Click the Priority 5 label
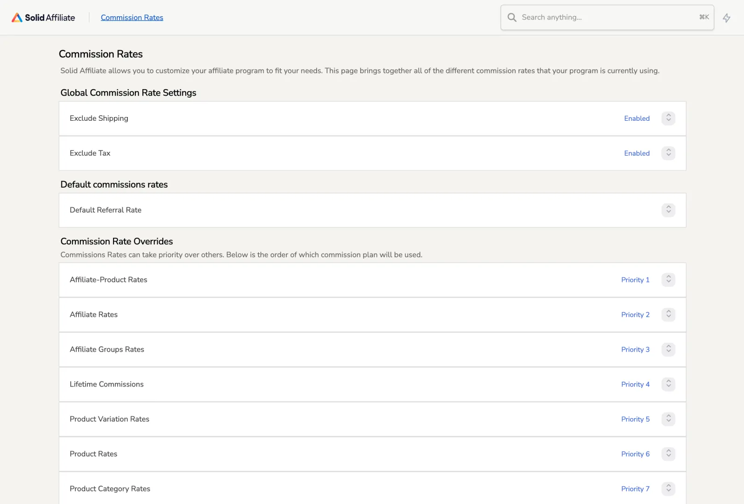 635,419
